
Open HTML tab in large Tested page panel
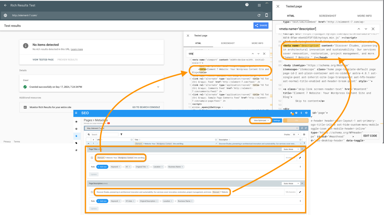tap(291, 16)
